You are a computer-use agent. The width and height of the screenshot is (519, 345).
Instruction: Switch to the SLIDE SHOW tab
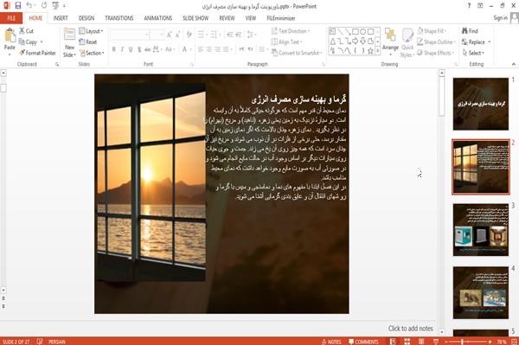tap(195, 18)
